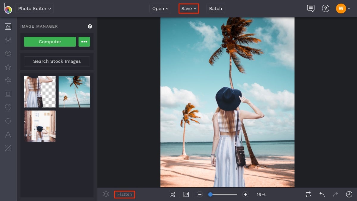Select the Edit adjustments panel
The height and width of the screenshot is (201, 357).
(8, 39)
